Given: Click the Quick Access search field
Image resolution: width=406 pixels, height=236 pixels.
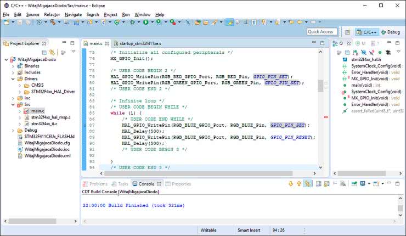Looking at the screenshot, I should 321,32.
